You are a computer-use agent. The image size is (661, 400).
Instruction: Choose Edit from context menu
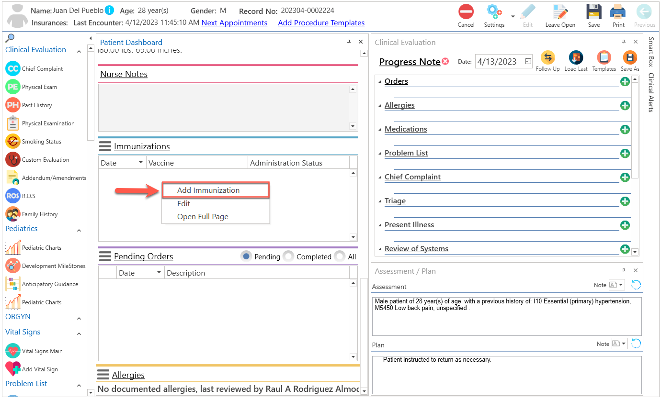click(x=216, y=203)
